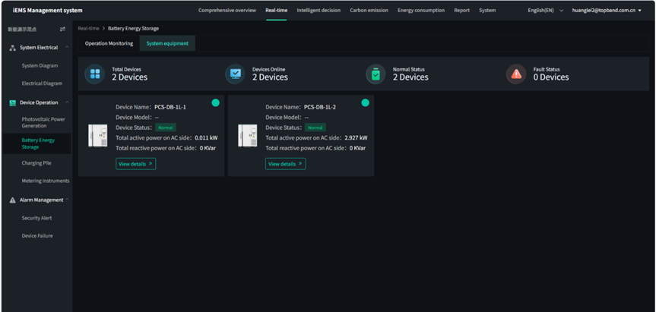Click the Total Devices grid icon

(x=95, y=74)
